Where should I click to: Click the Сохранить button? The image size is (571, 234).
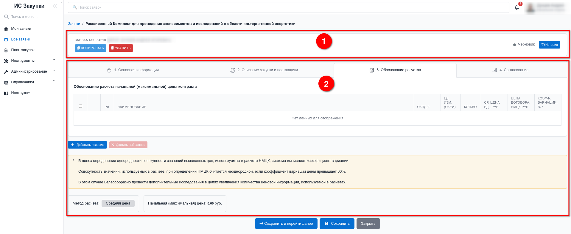(337, 224)
